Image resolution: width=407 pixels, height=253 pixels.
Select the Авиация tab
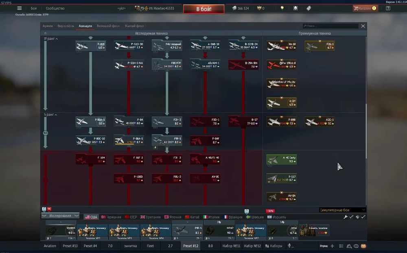pyautogui.click(x=85, y=26)
